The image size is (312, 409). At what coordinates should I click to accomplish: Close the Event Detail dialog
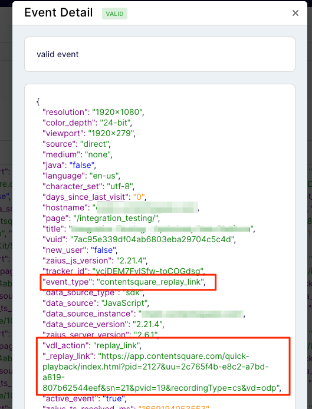tap(295, 13)
